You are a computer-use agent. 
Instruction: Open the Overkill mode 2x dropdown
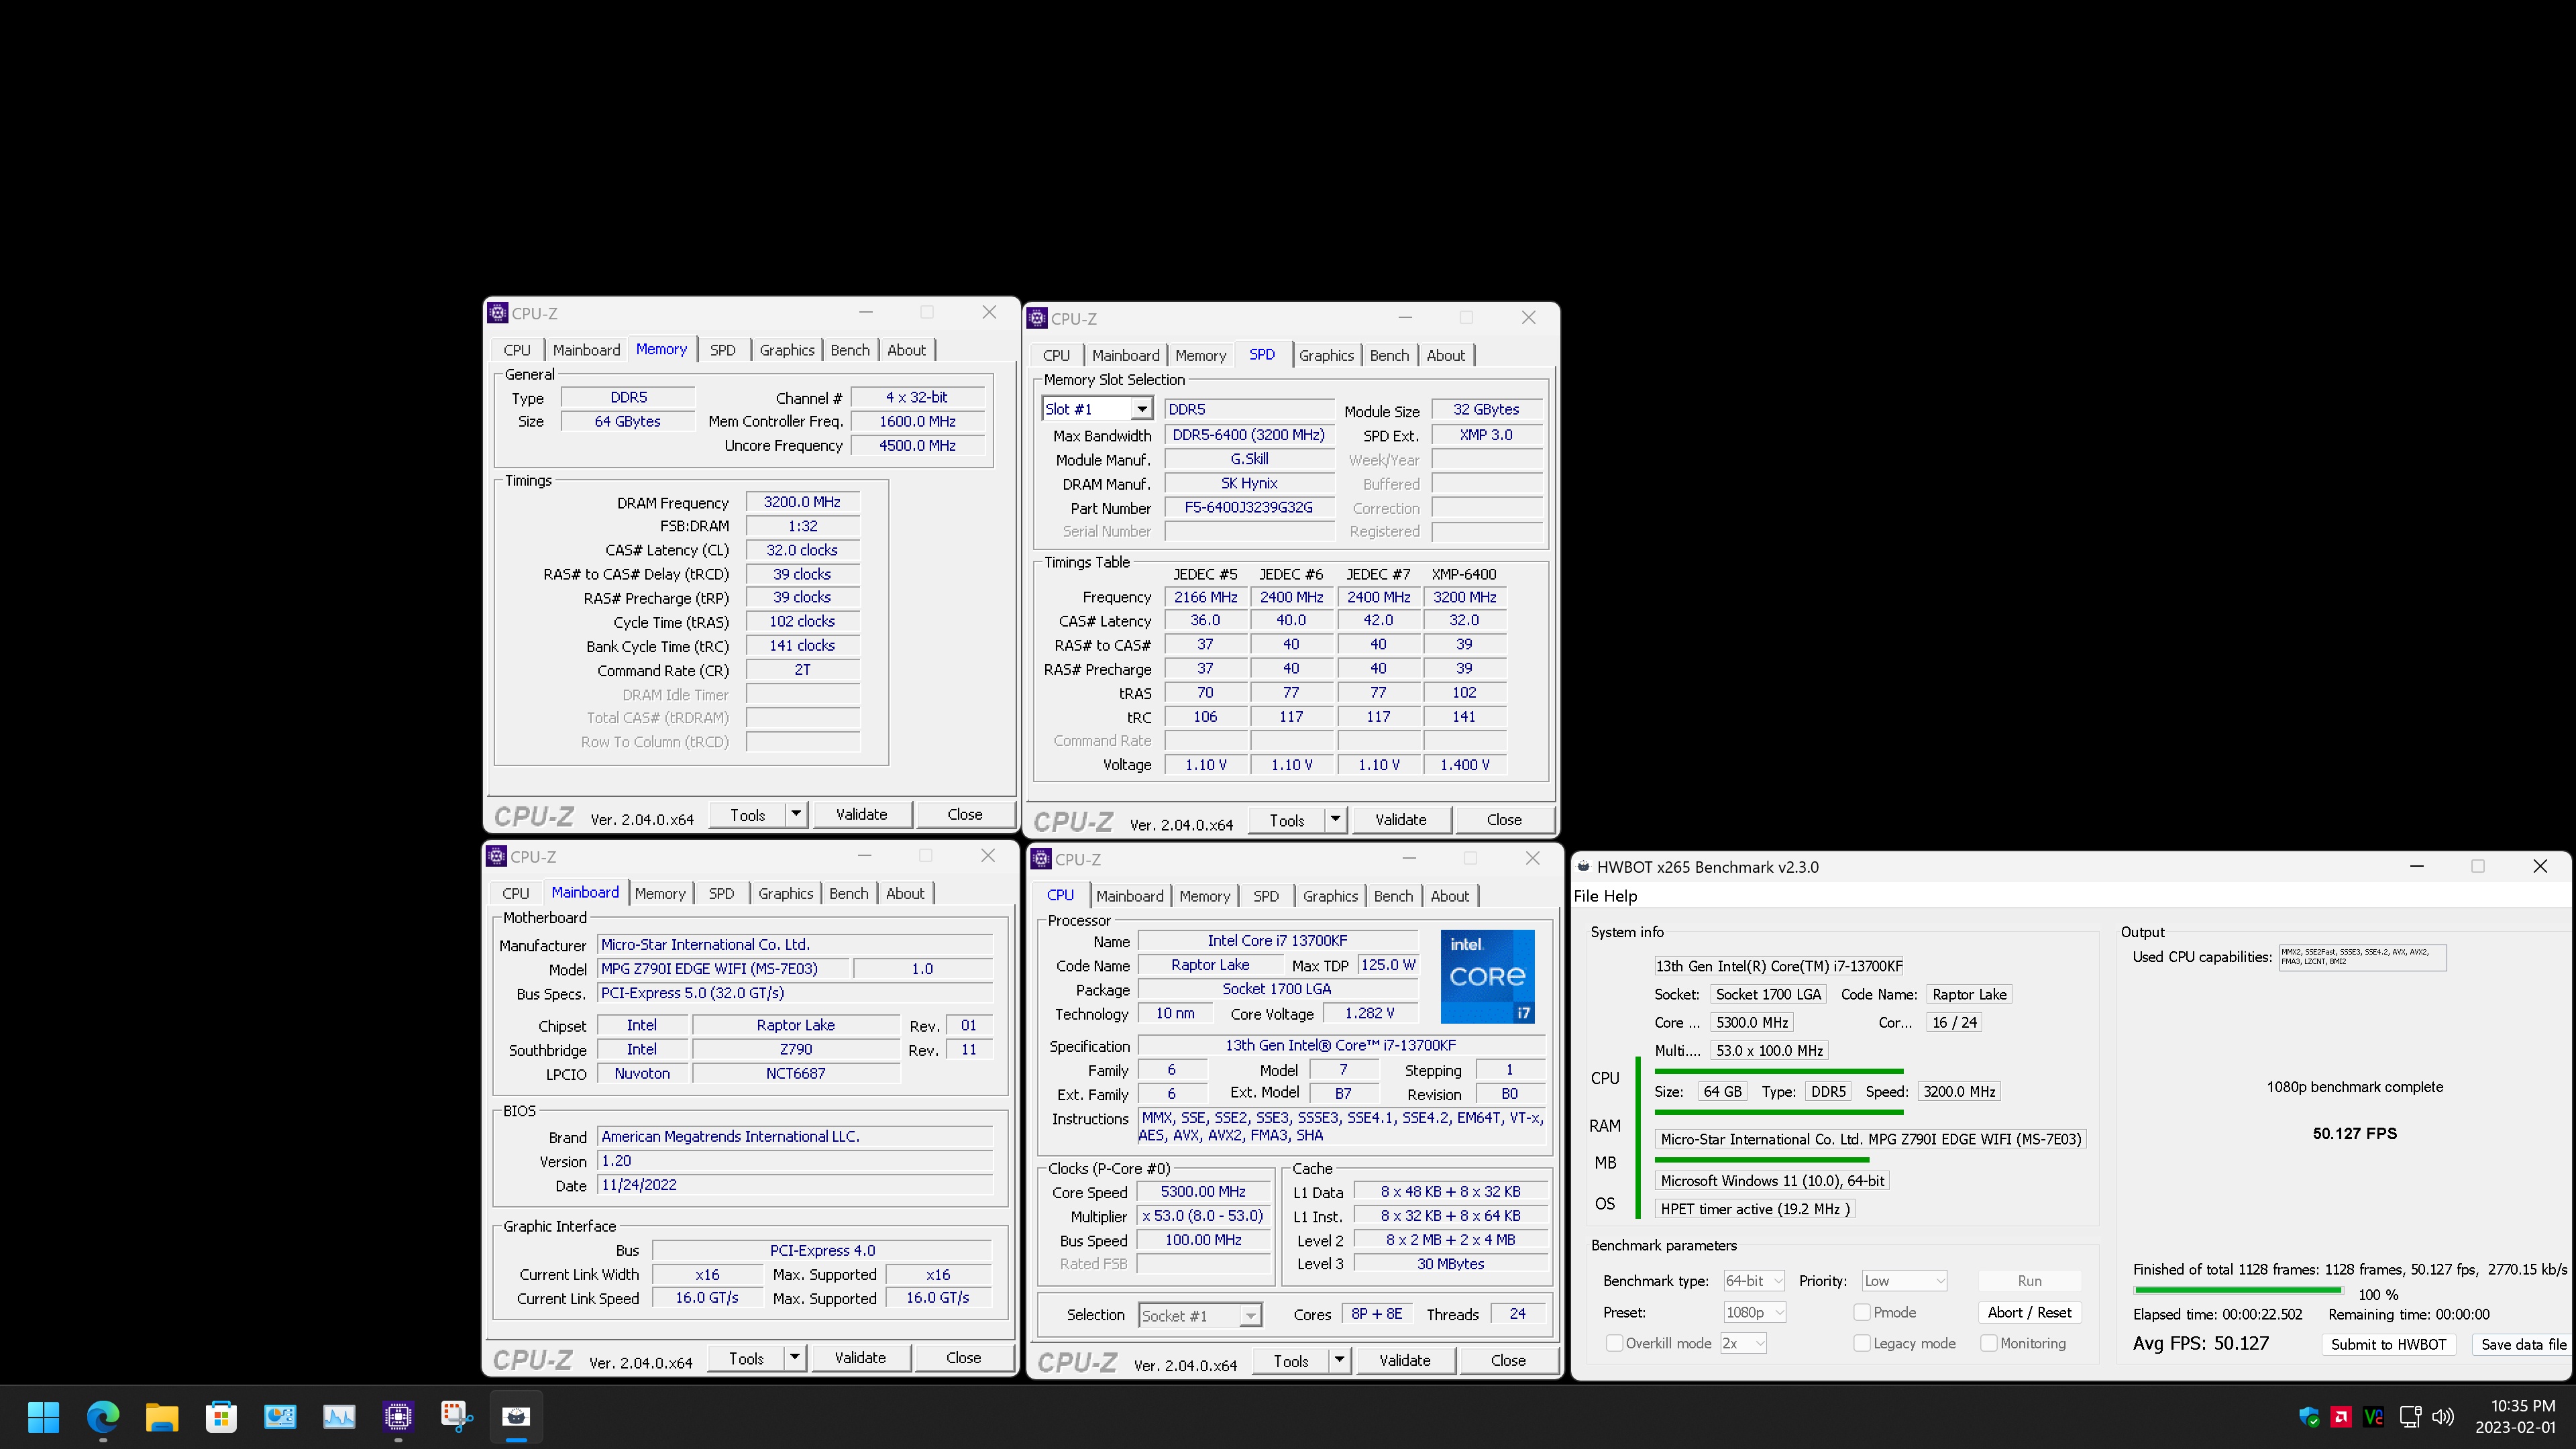coord(1743,1343)
